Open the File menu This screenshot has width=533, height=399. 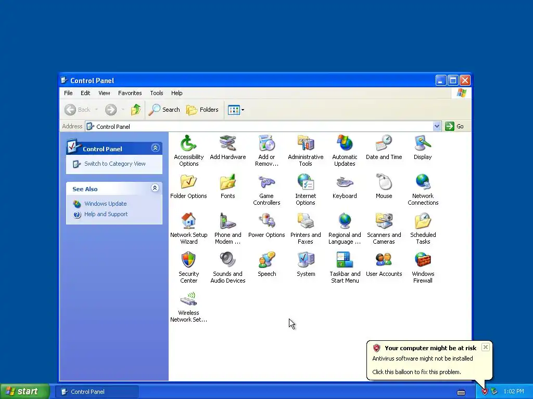coord(68,93)
